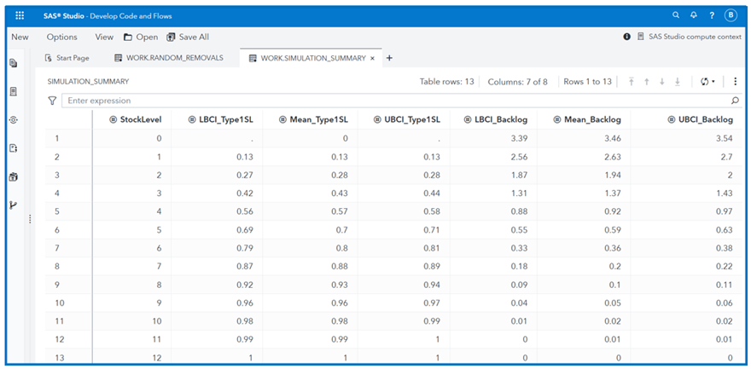Jump to last rows arrow
The width and height of the screenshot is (751, 369).
[x=678, y=82]
